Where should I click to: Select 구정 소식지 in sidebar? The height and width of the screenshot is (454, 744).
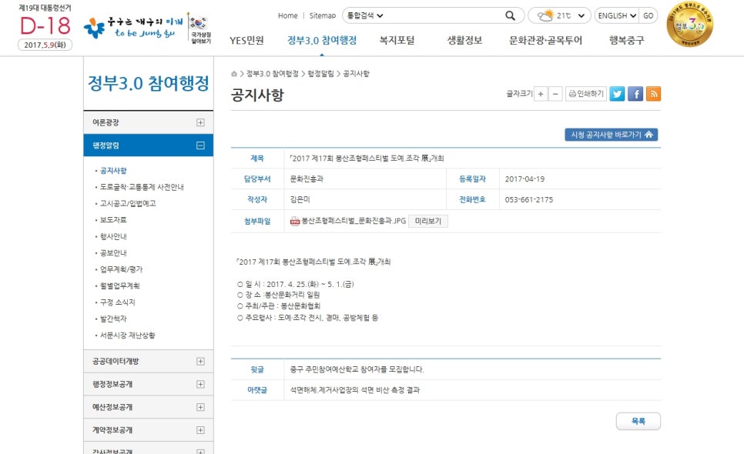pyautogui.click(x=117, y=302)
